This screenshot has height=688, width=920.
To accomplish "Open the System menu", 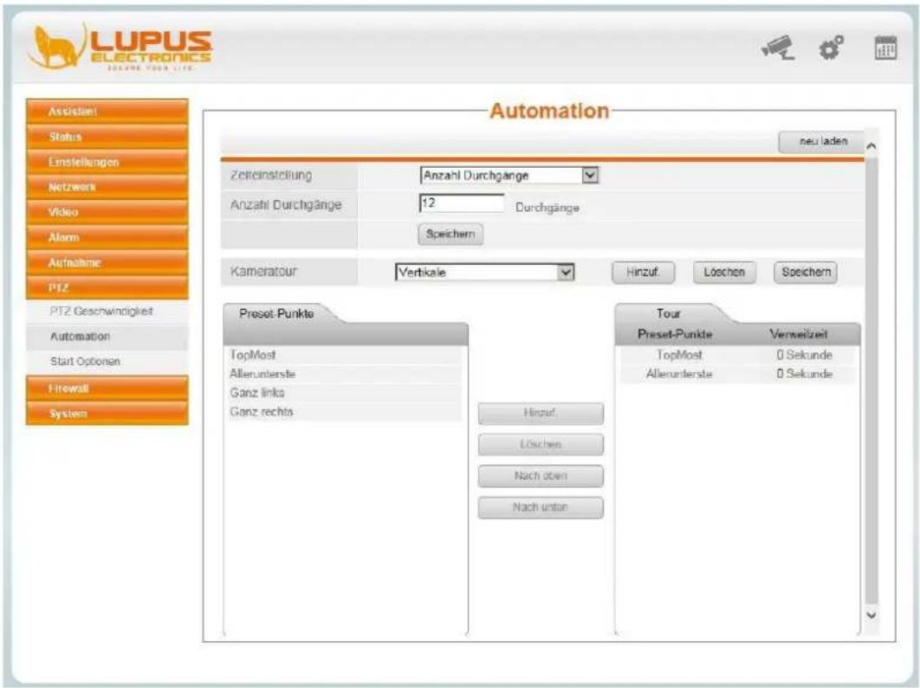I will 107,413.
